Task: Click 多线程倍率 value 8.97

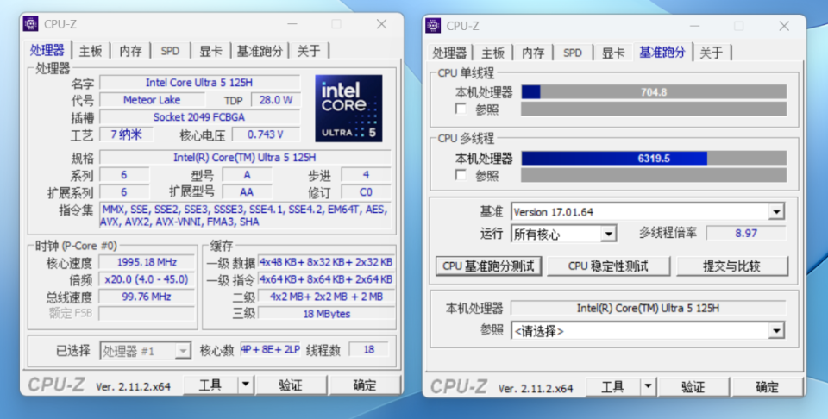Action: pos(746,233)
